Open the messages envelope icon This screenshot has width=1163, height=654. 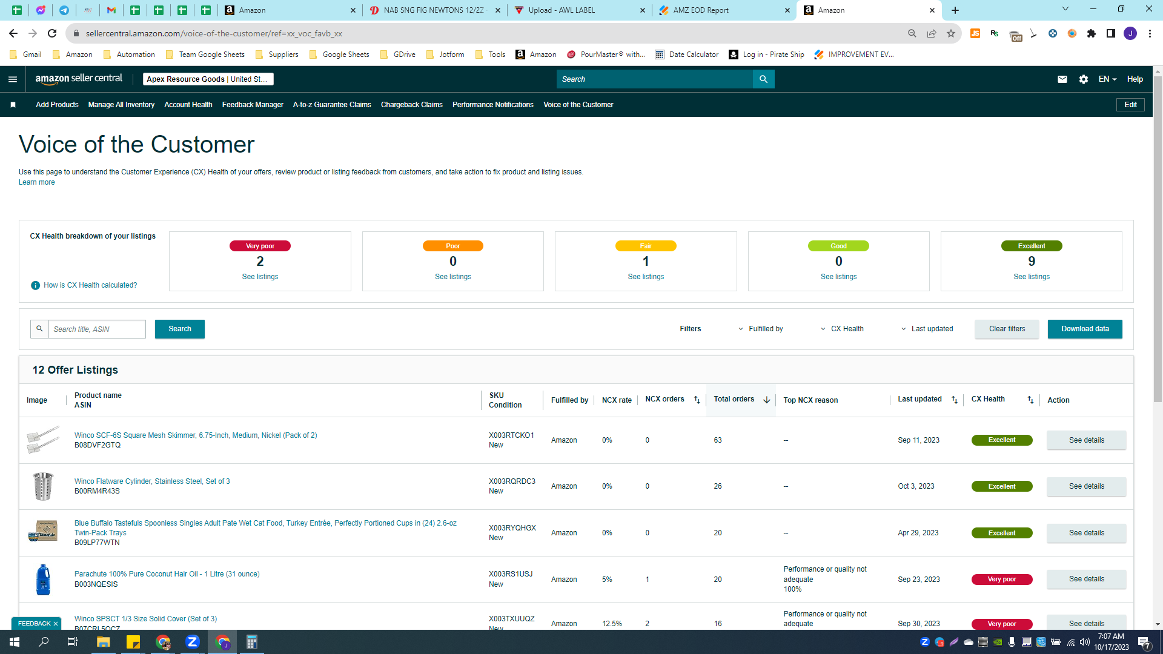click(x=1062, y=79)
